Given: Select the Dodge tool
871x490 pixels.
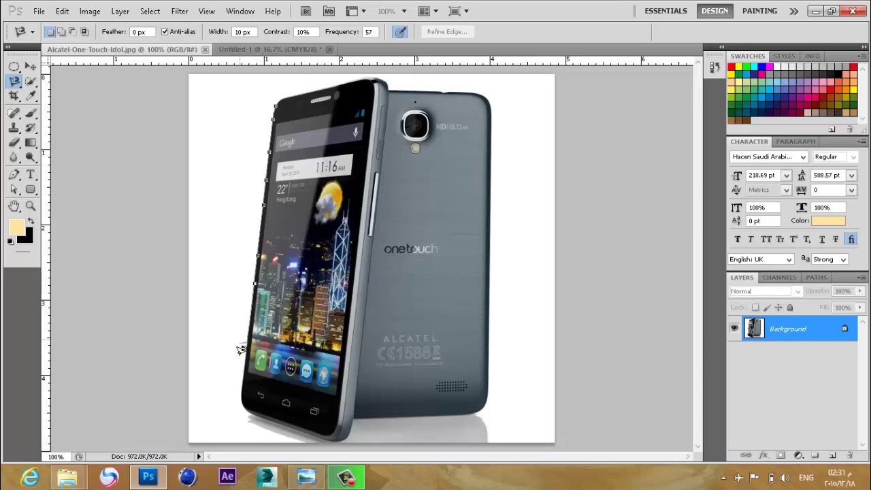Looking at the screenshot, I should pyautogui.click(x=31, y=158).
